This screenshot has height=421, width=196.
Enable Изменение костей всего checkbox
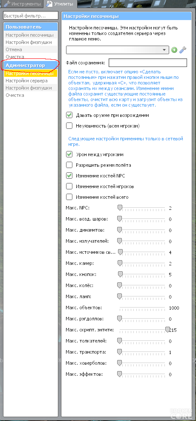point(69,197)
